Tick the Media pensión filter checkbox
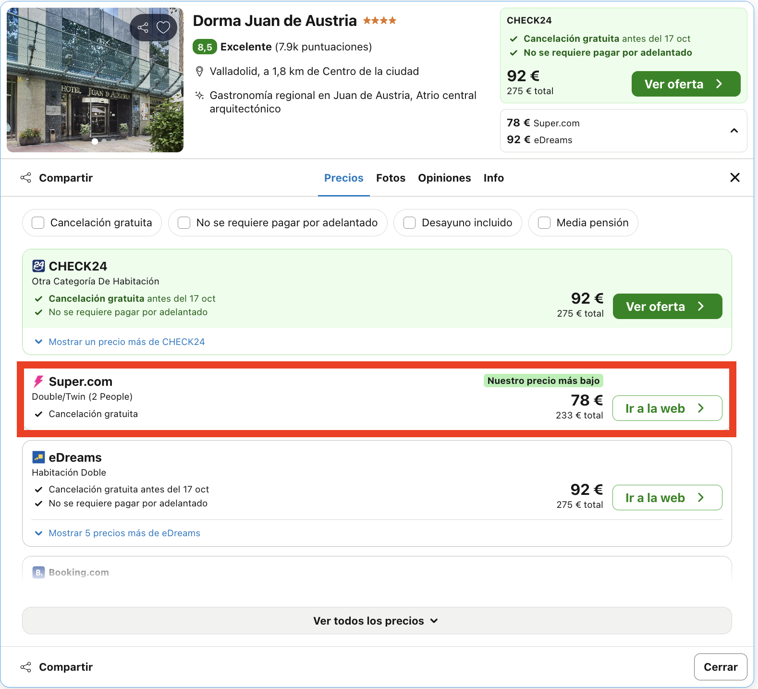This screenshot has width=758, height=689. tap(544, 222)
